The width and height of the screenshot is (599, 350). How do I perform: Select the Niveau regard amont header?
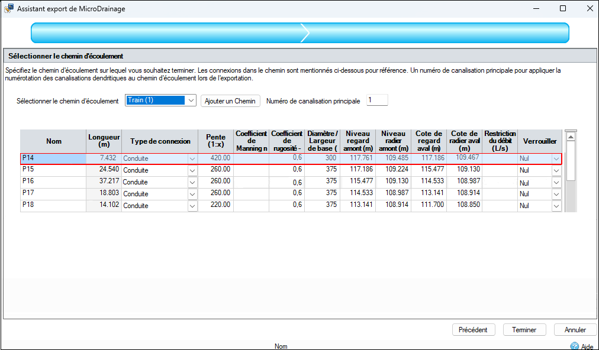click(358, 141)
